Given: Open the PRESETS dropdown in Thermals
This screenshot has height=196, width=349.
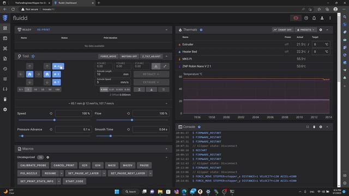Looking at the screenshot, I should (305, 29).
